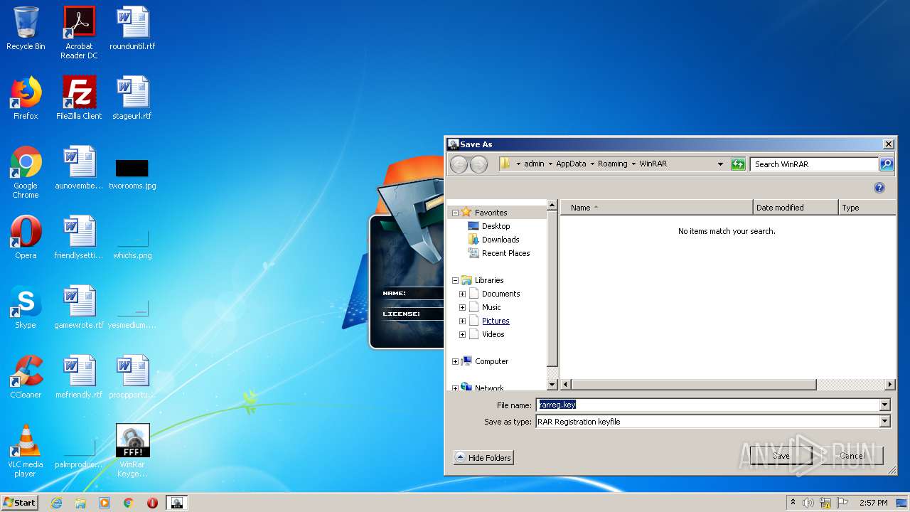Click the Roaming breadcrumb segment

click(612, 164)
